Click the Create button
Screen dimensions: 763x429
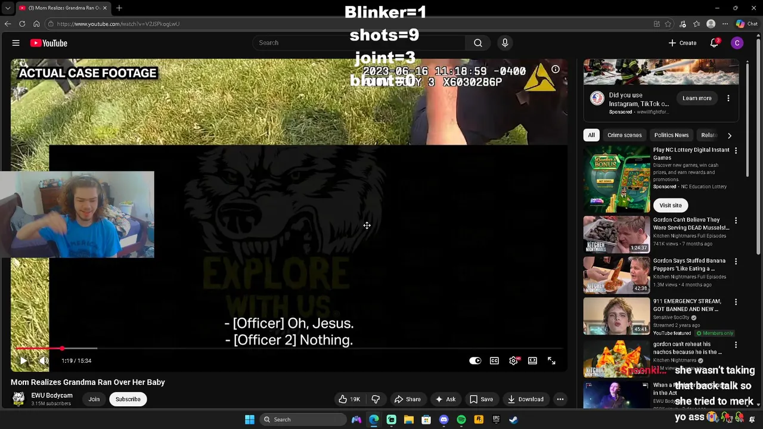(683, 43)
